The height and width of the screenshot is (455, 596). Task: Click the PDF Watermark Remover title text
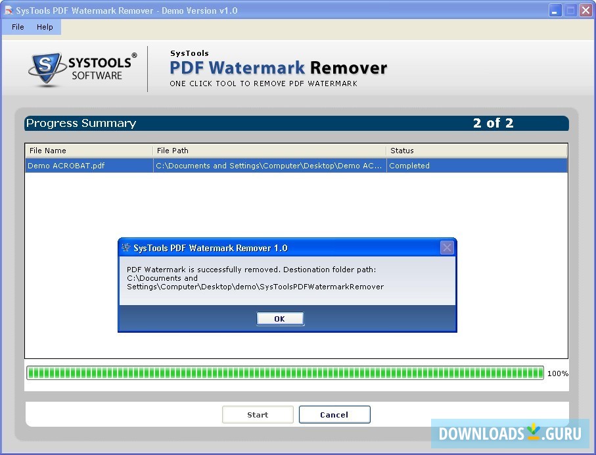click(x=278, y=68)
